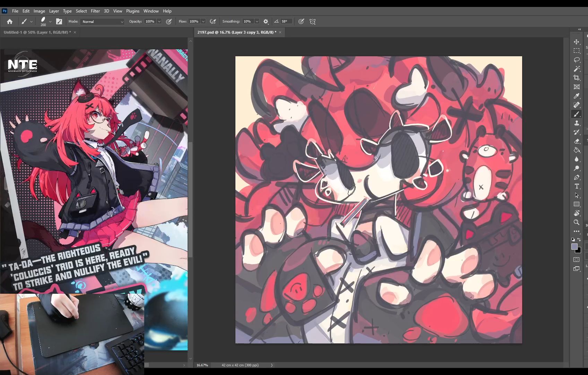Switch to the 2197.psd document tab
Screen dimensions: 588x375
(x=237, y=32)
